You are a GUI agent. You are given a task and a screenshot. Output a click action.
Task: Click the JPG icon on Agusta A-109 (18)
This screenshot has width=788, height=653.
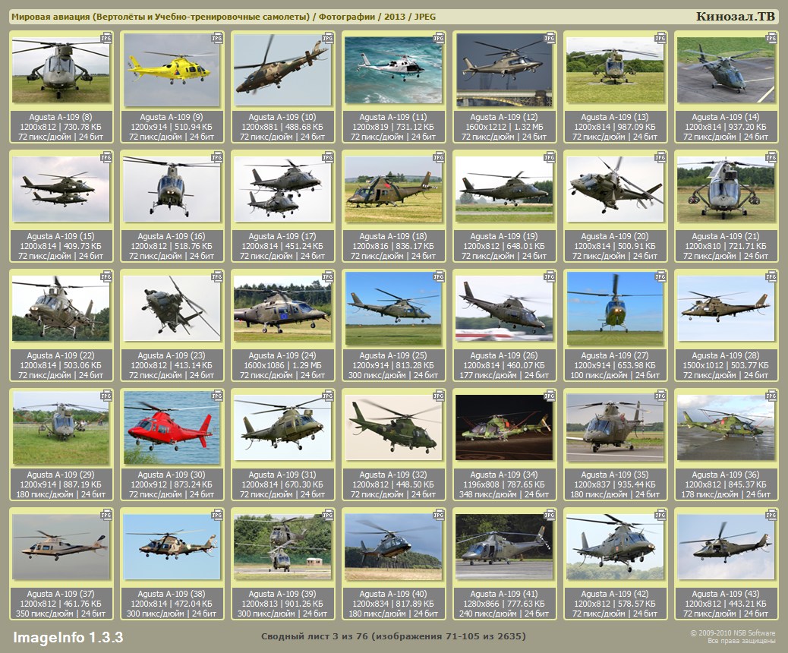438,156
